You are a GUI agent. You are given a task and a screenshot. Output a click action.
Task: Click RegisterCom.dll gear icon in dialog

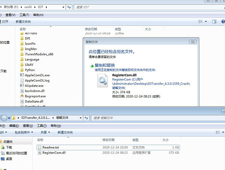click(x=103, y=80)
